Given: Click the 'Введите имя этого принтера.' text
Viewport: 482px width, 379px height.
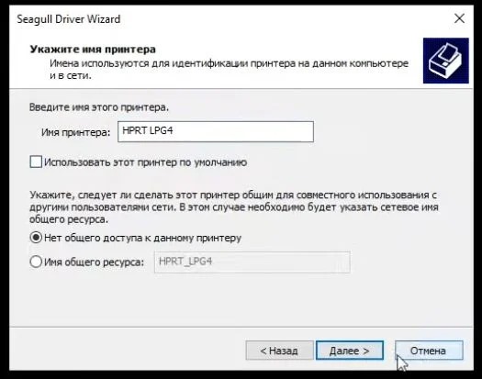Looking at the screenshot, I should point(99,107).
